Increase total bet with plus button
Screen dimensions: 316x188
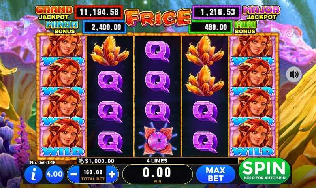point(112,174)
